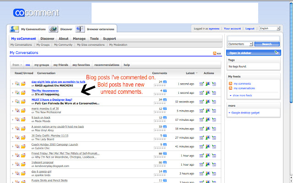The image size is (293, 183).
Task: Click the coComment logo
Action: click(x=36, y=13)
